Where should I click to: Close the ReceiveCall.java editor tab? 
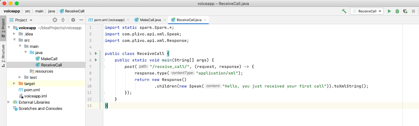[x=205, y=20]
